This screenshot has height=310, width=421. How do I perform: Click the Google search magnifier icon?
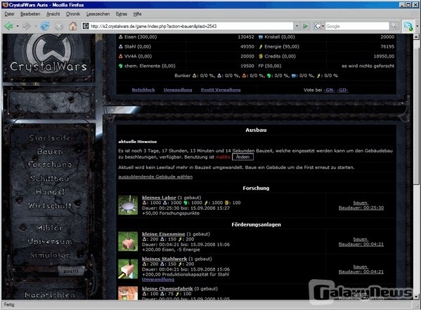[394, 26]
